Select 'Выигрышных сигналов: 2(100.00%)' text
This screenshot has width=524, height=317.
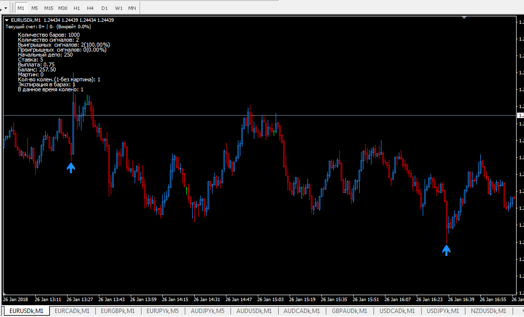64,45
